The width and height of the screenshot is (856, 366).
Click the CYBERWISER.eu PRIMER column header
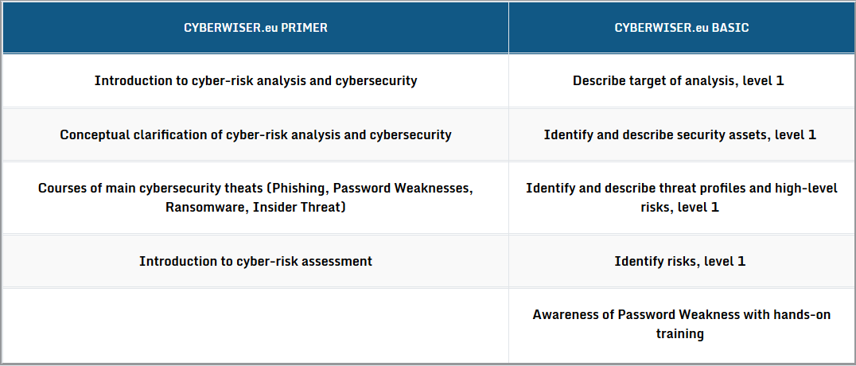255,28
